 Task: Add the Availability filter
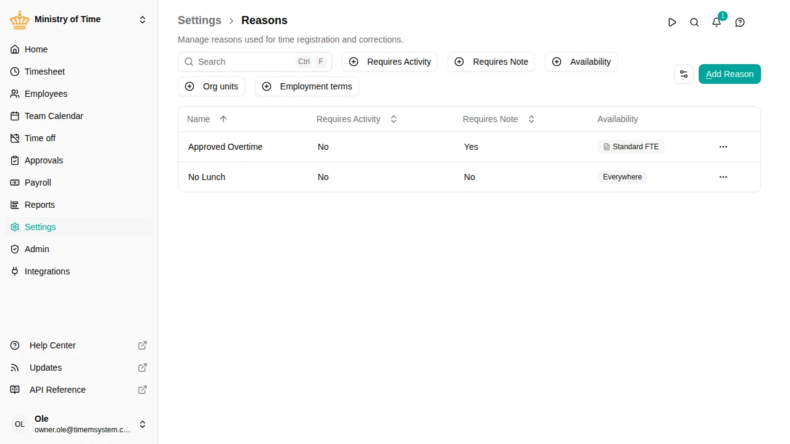[x=581, y=62]
